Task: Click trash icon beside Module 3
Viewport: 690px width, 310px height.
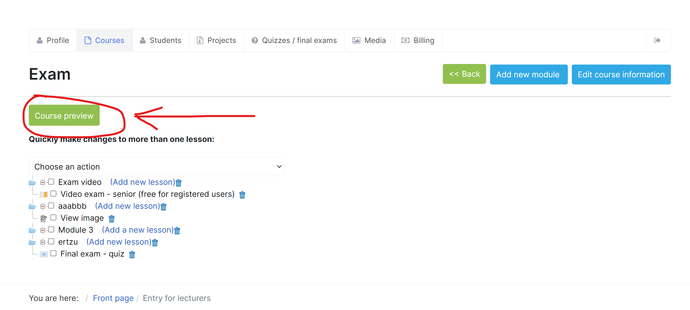Action: [177, 231]
